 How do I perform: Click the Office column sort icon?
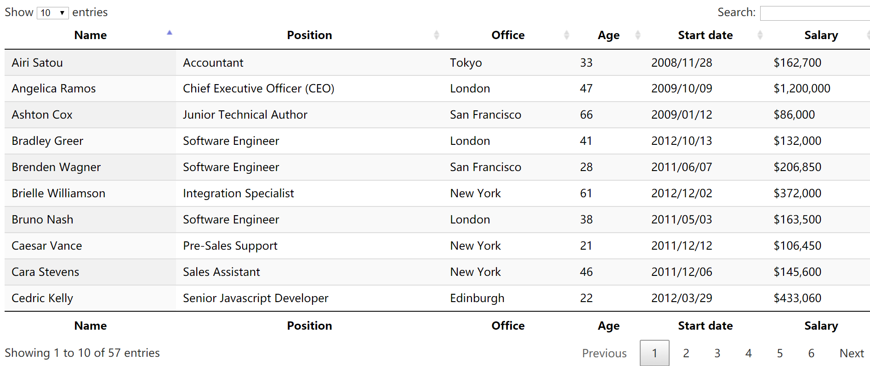[566, 35]
